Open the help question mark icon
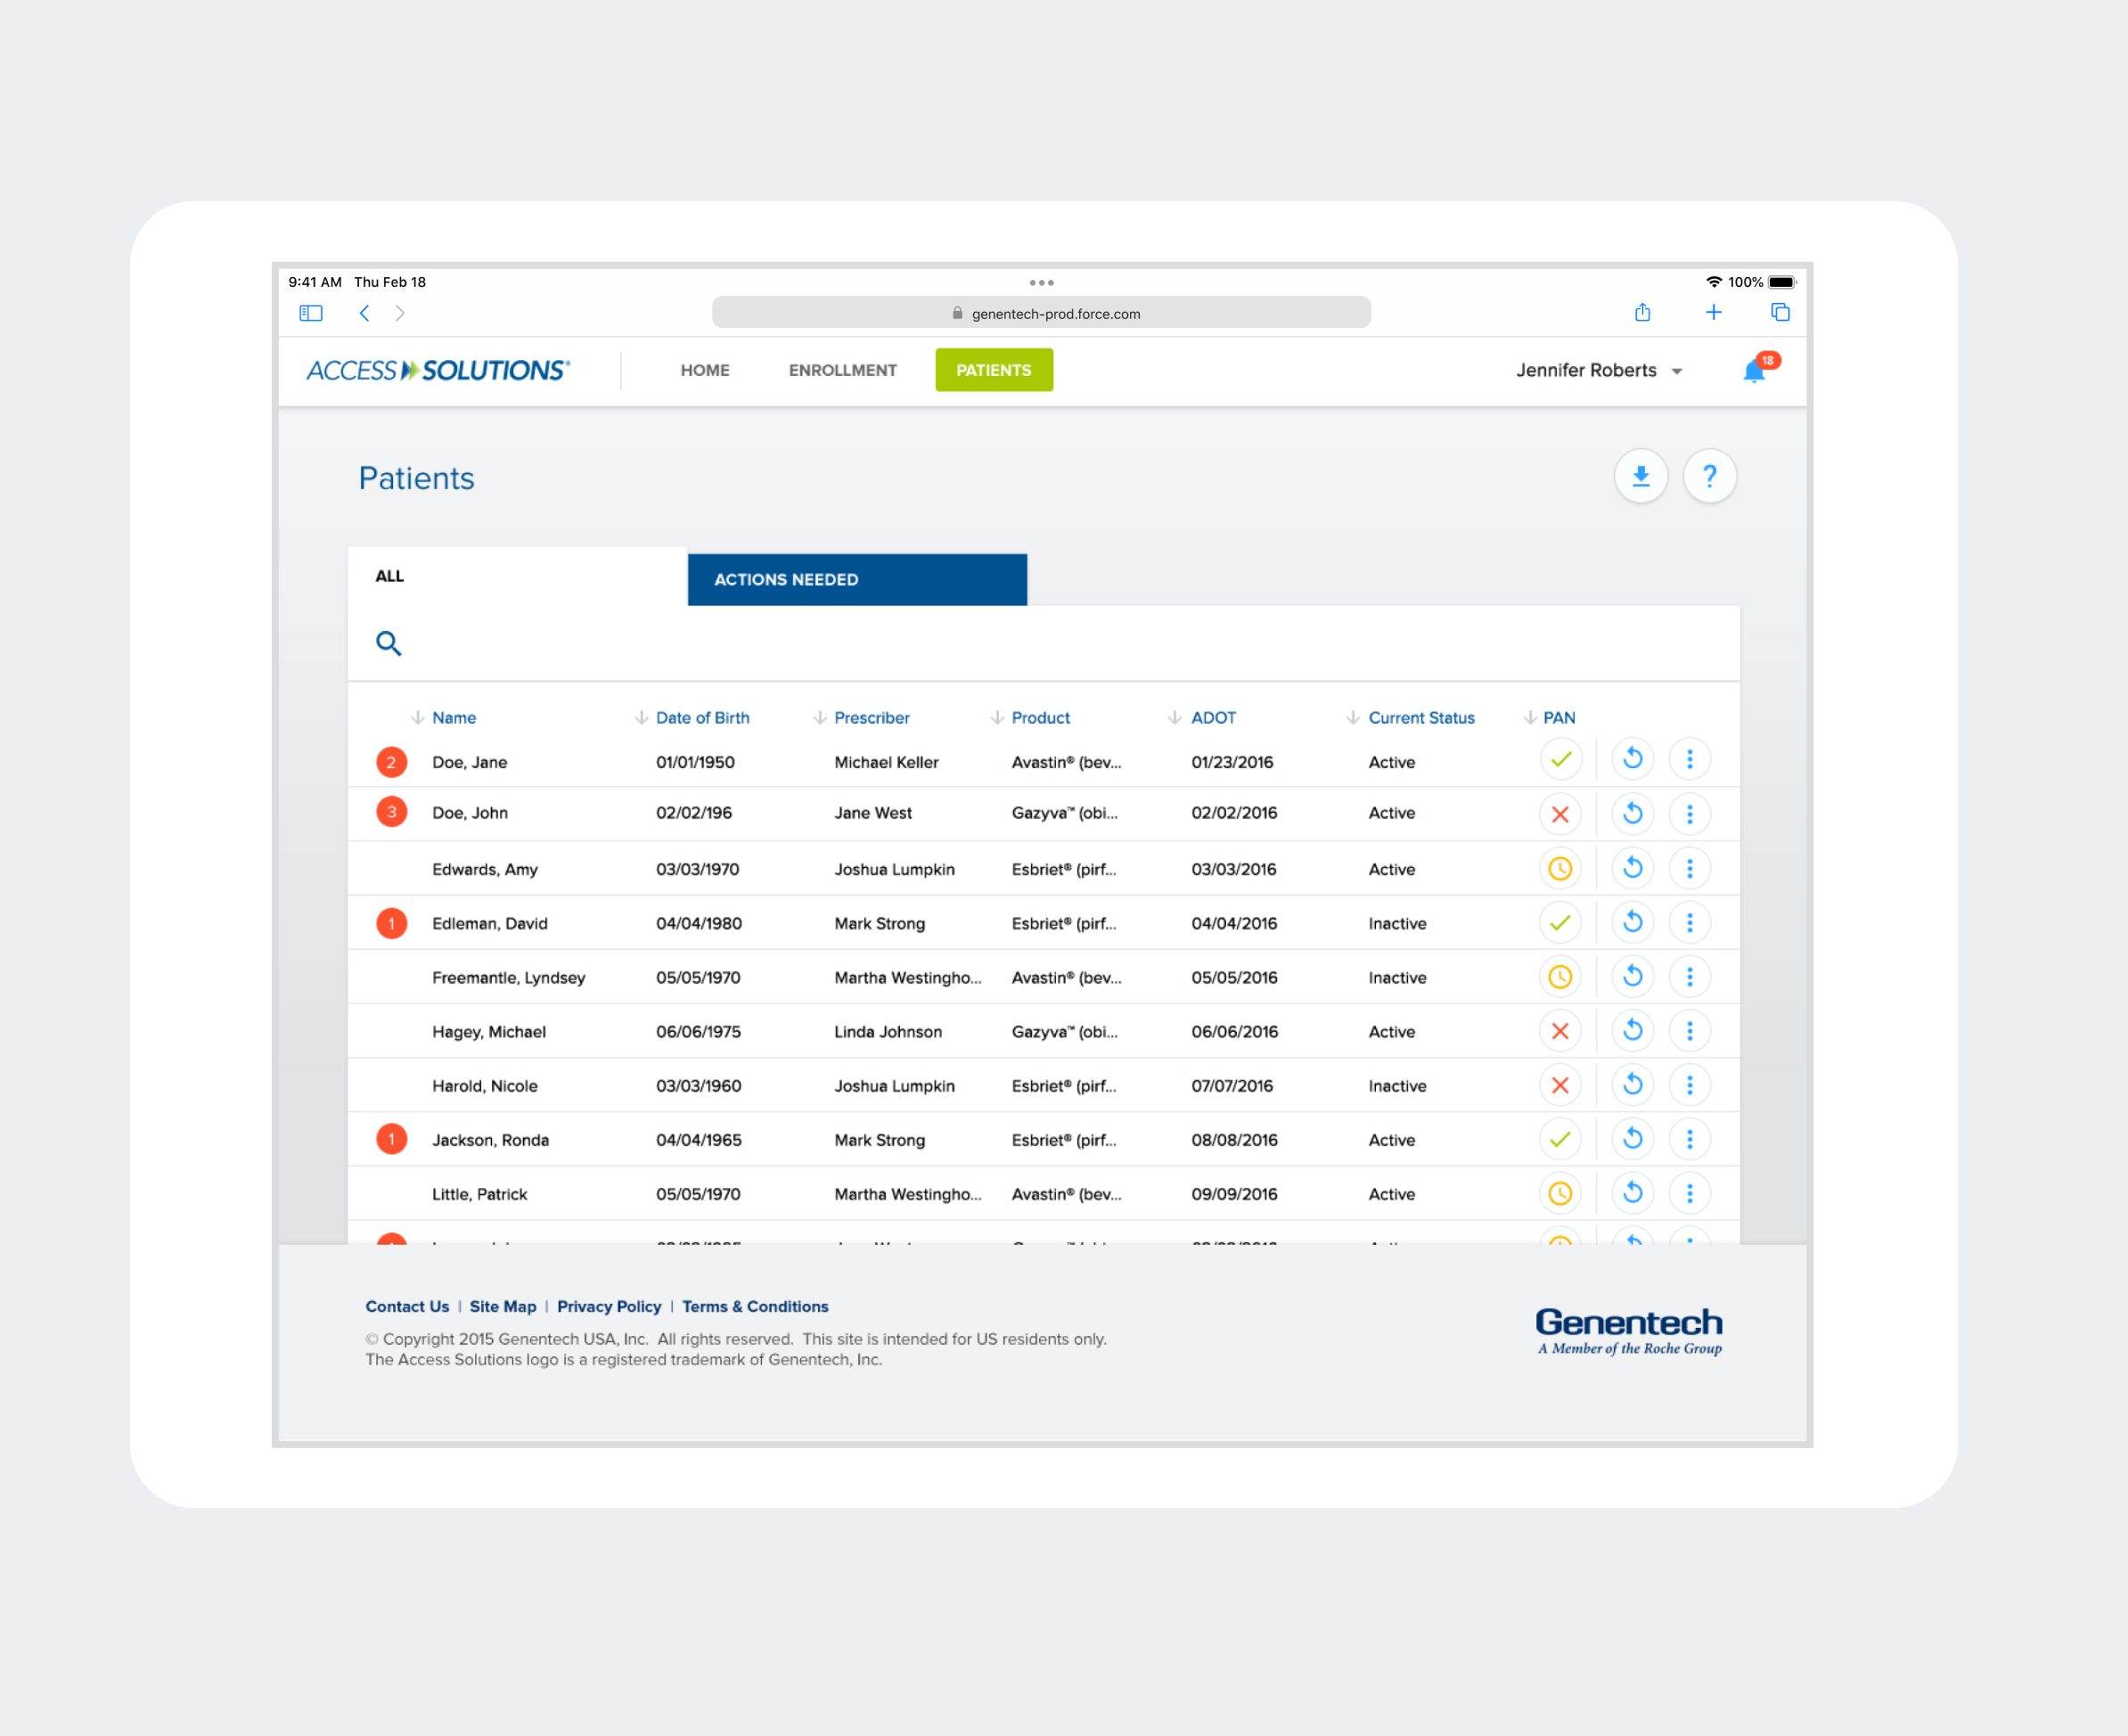The image size is (2128, 1736). [x=1709, y=476]
